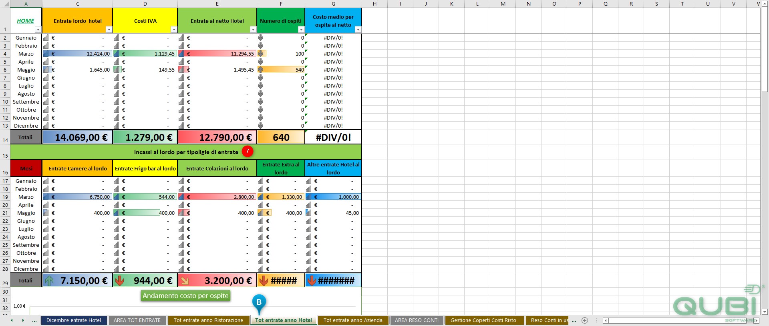This screenshot has height=326, width=769.
Task: Click the green up arrow in Entrate Camere total
Action: coord(49,281)
